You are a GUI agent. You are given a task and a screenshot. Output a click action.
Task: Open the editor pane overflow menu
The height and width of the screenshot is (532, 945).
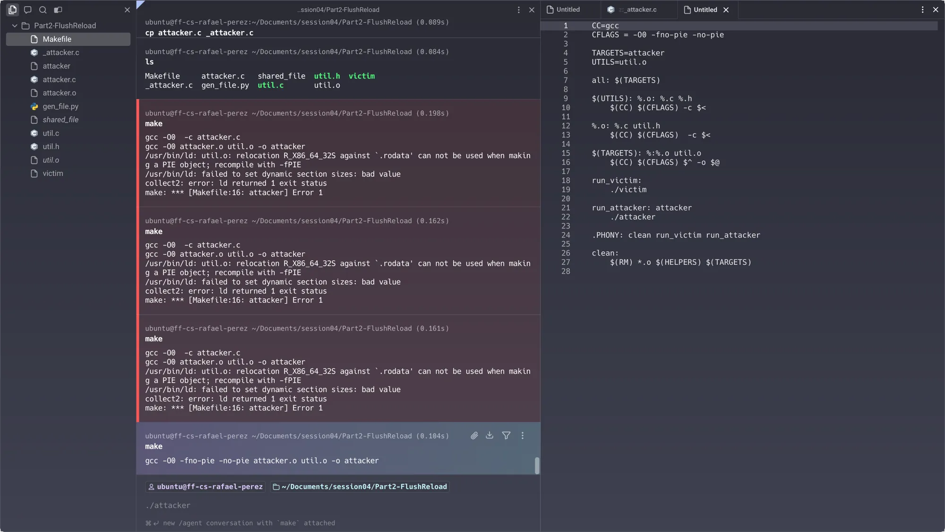click(x=922, y=9)
